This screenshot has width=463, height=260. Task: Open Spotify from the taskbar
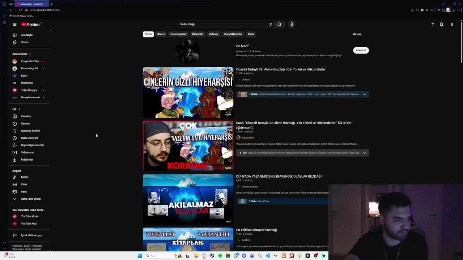220,256
